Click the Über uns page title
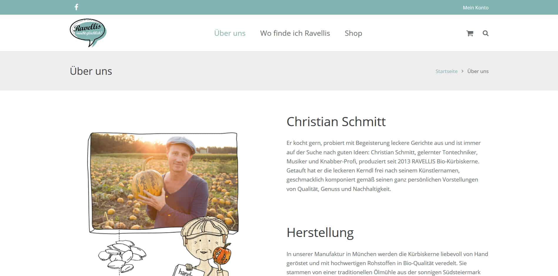Screen dimensions: 558x276 (x=91, y=71)
